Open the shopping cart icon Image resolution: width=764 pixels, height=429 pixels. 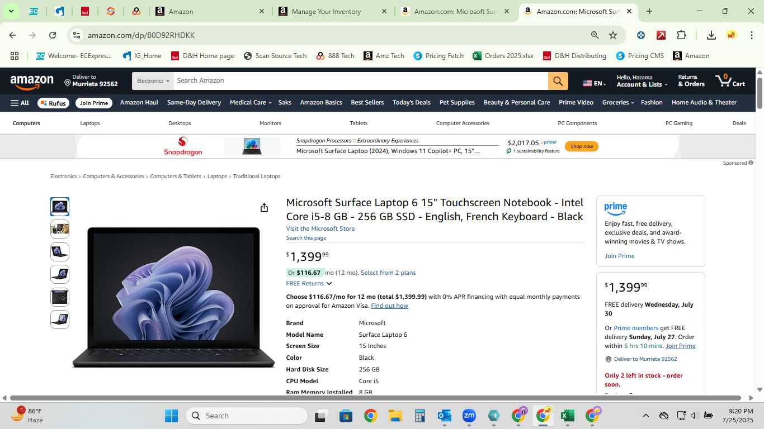[730, 80]
